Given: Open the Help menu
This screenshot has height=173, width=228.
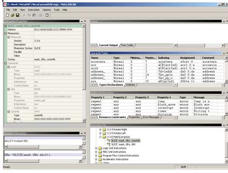Looking at the screenshot, I should 65,10.
